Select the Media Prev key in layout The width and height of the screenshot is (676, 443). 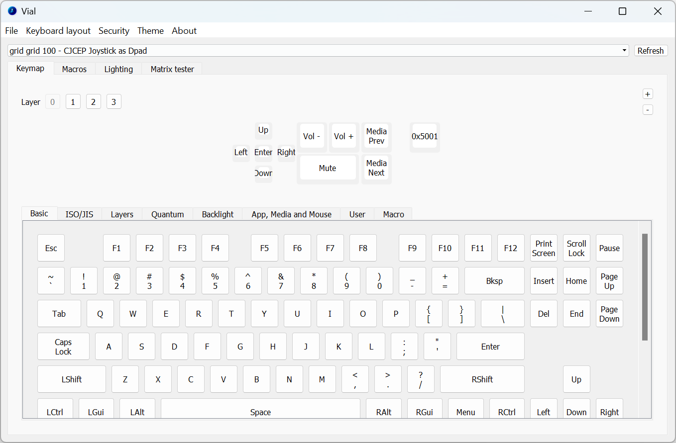pyautogui.click(x=376, y=136)
